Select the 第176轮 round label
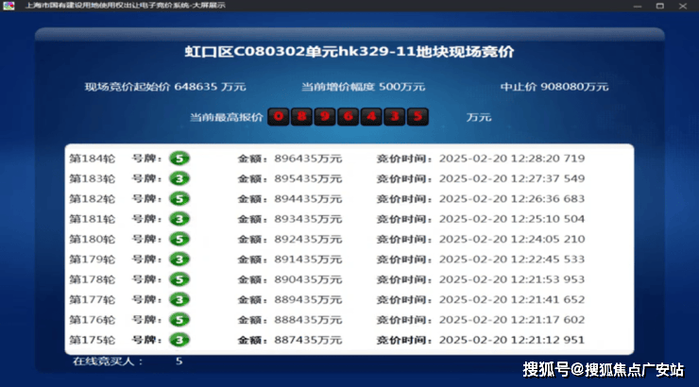 pyautogui.click(x=93, y=320)
